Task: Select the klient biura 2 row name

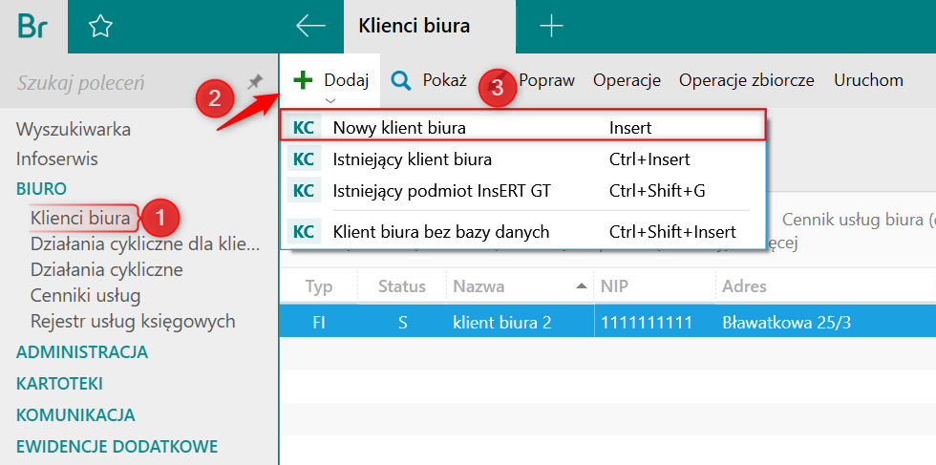Action: (x=502, y=323)
